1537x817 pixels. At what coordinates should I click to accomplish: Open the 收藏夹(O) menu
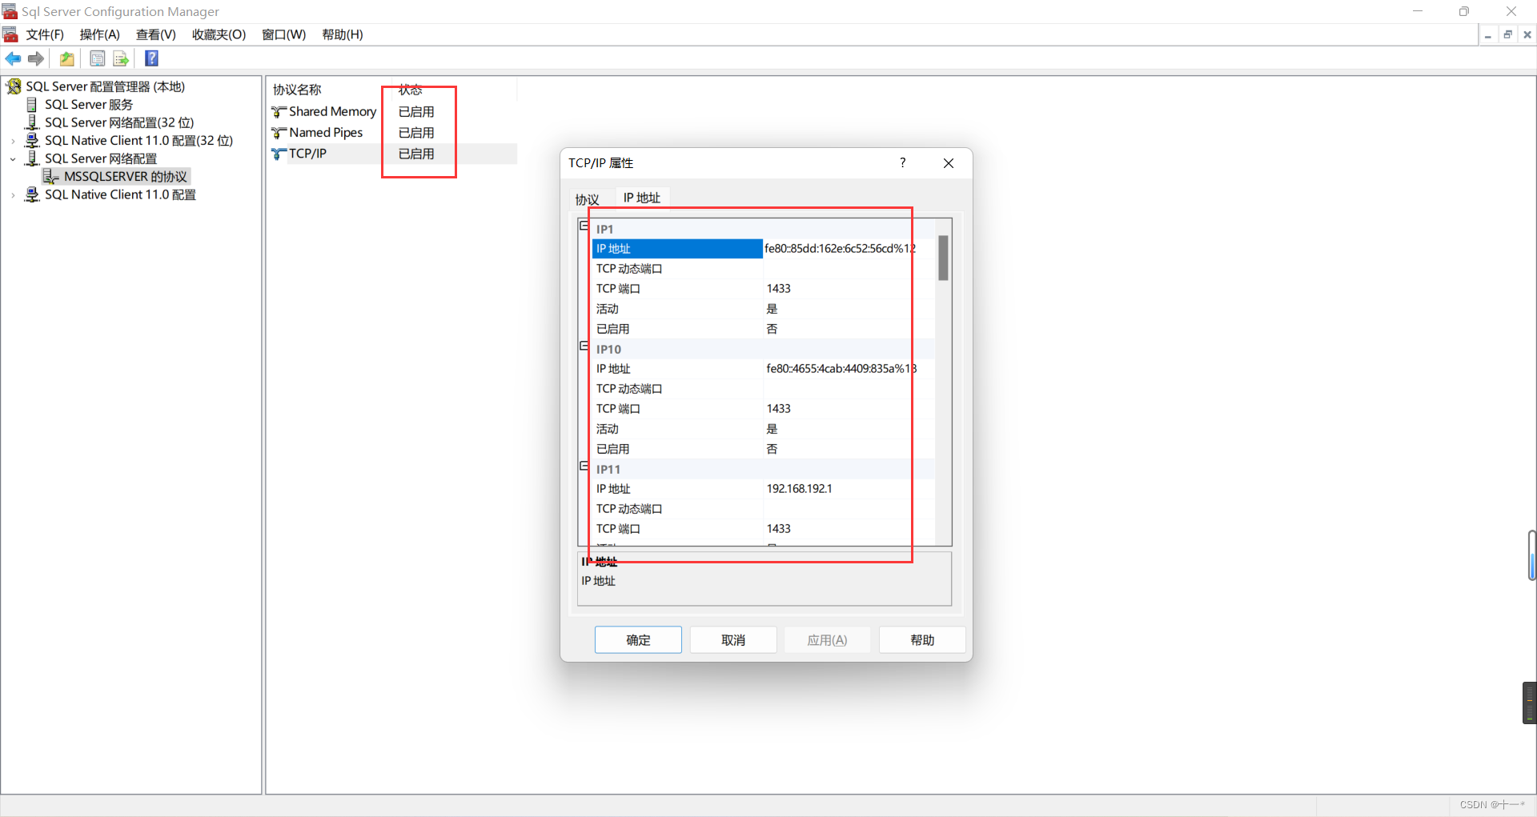(x=219, y=34)
